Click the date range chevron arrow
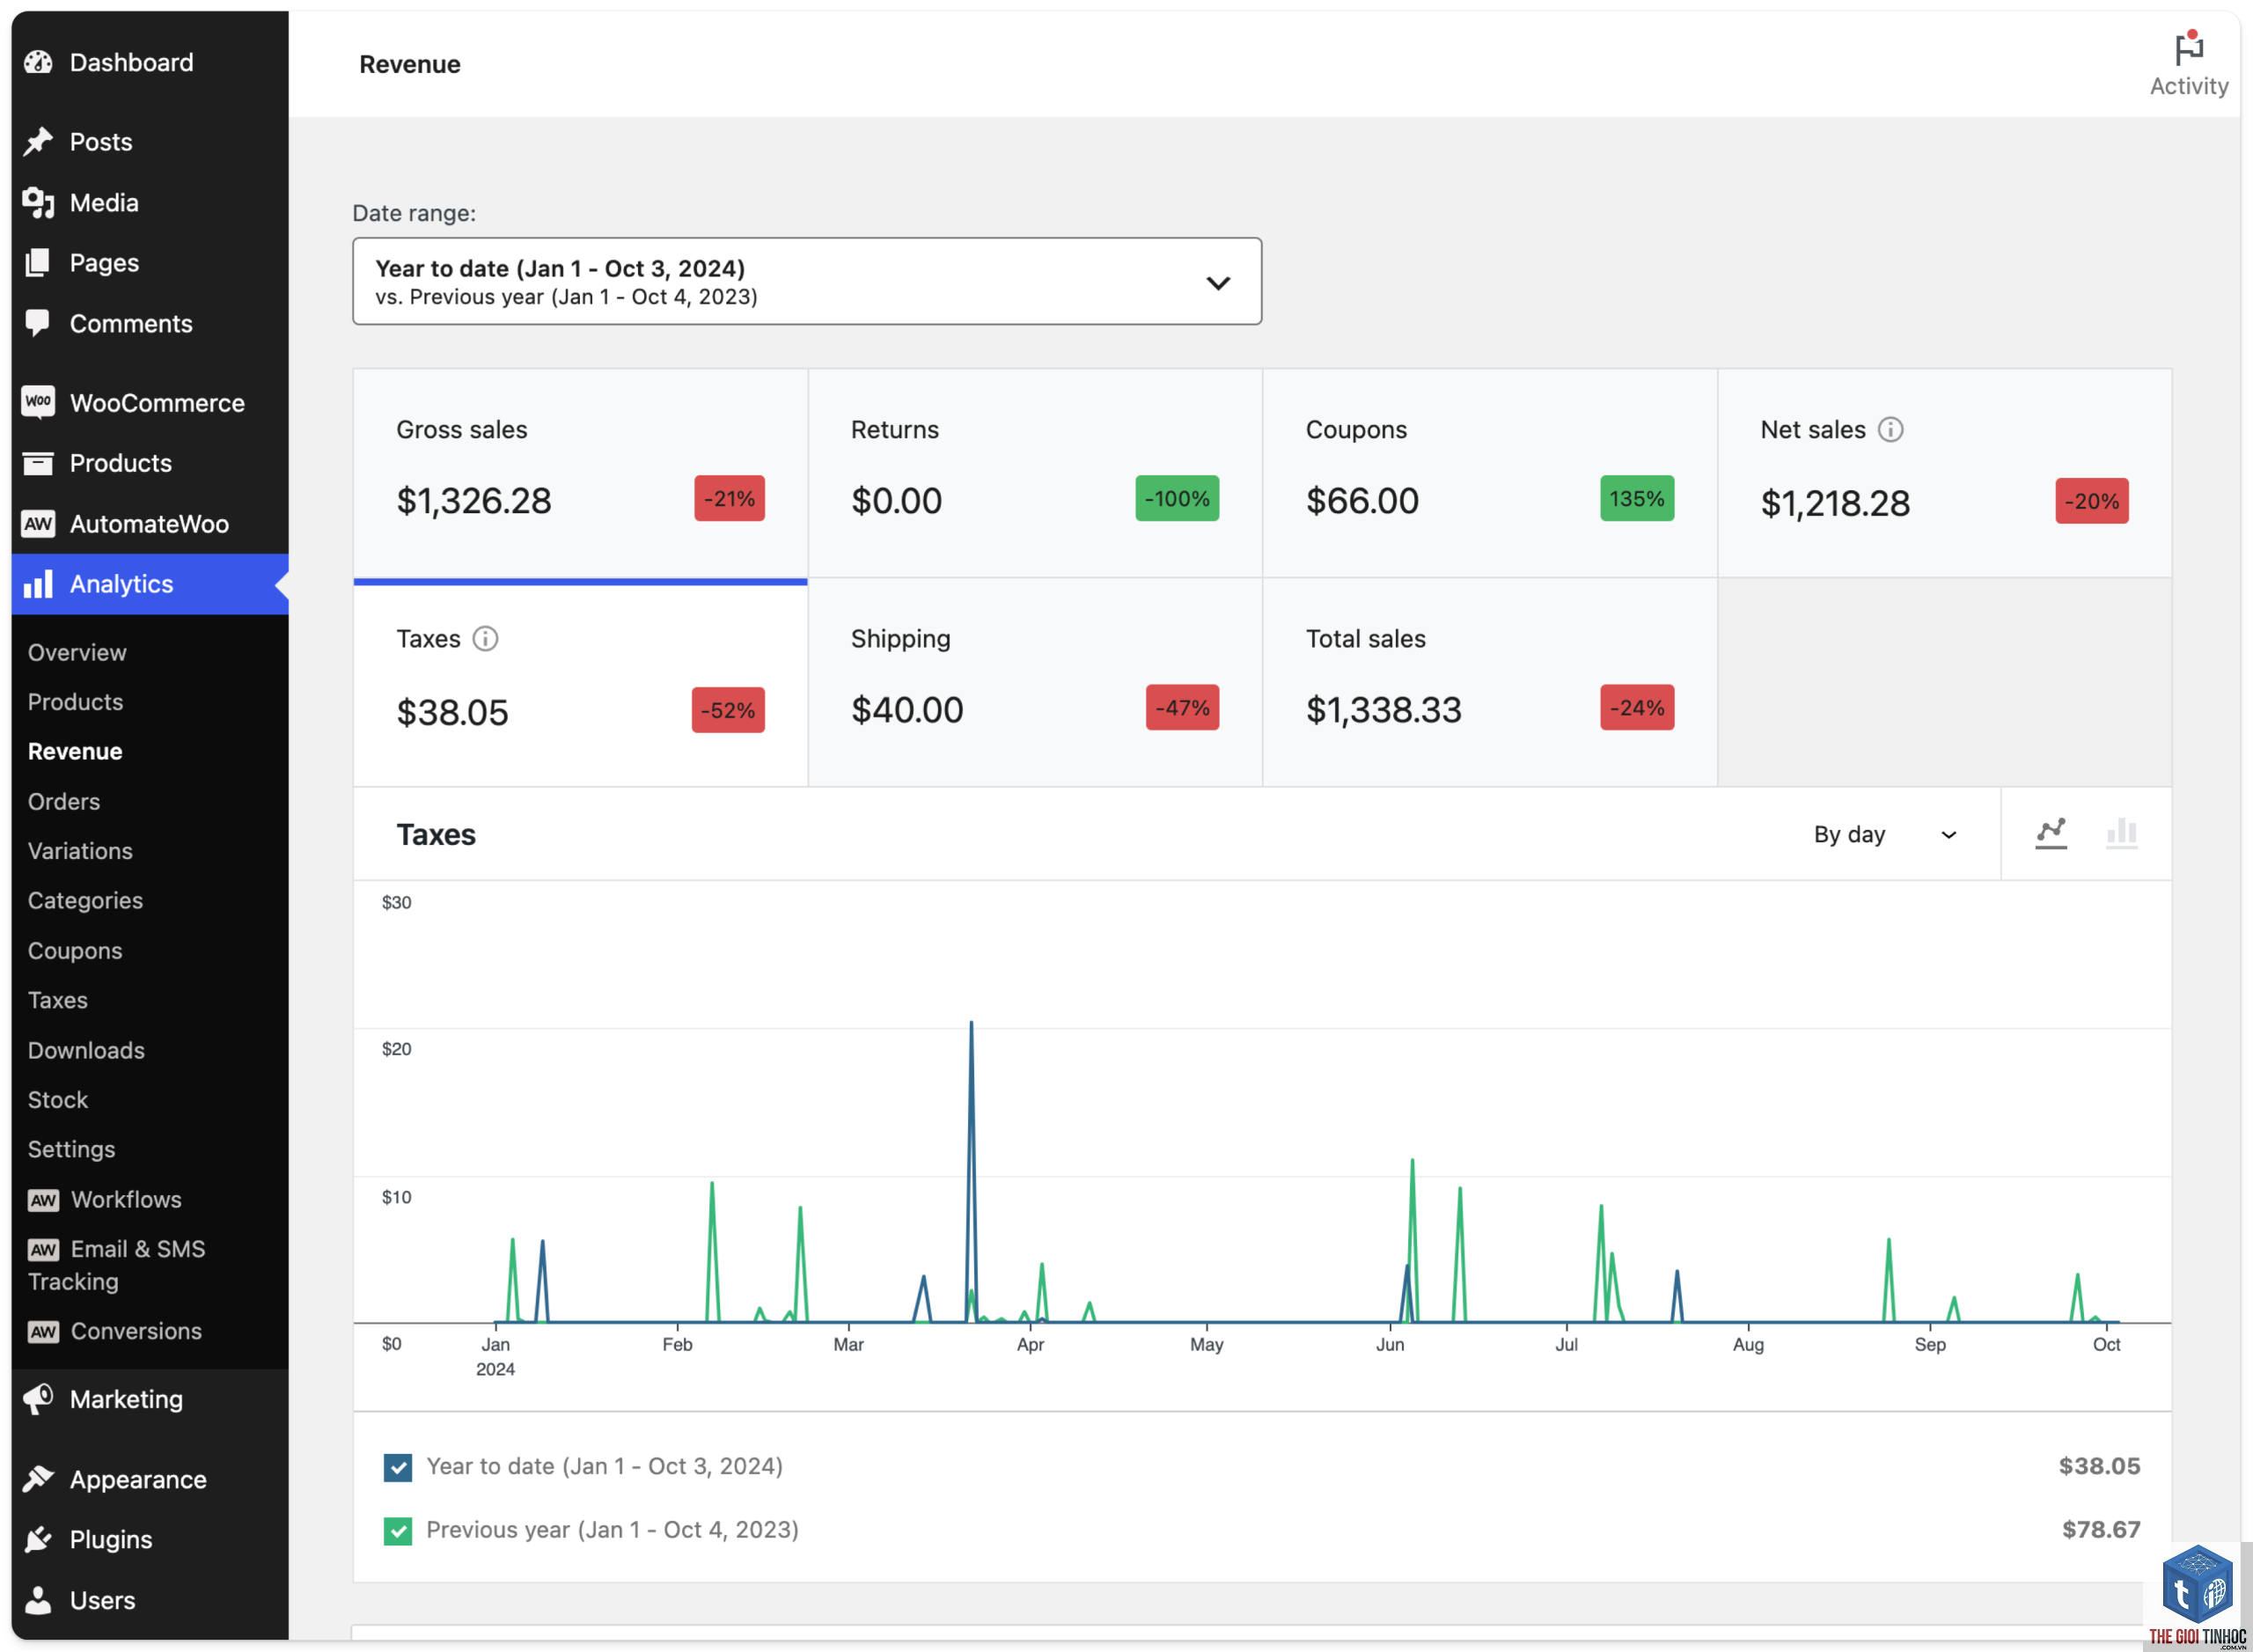The image size is (2253, 1652). [1217, 283]
